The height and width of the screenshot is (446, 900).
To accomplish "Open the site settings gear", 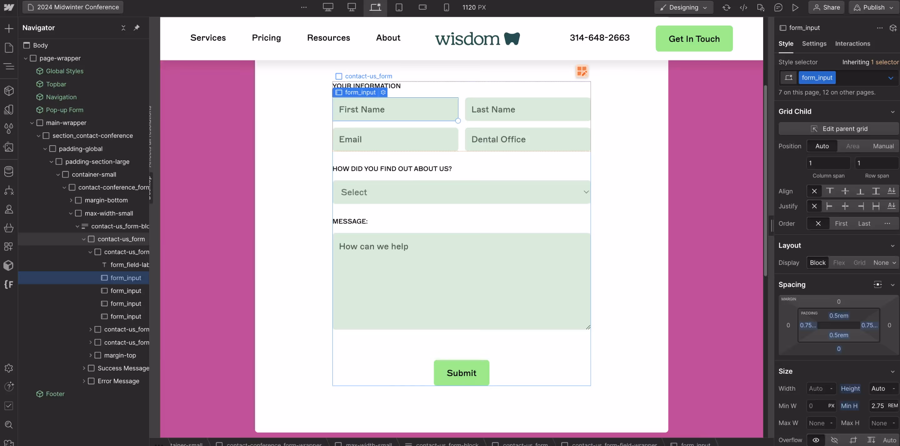I will pos(9,368).
